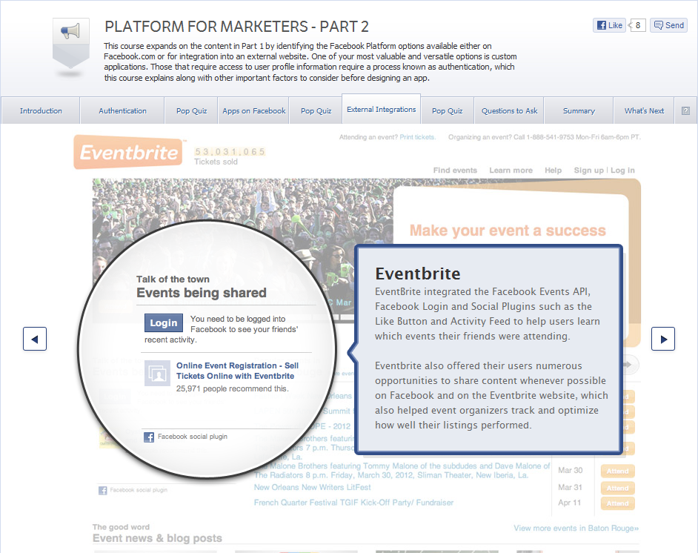Click the Help link in Eventbrite header
698x553 pixels.
coord(553,170)
